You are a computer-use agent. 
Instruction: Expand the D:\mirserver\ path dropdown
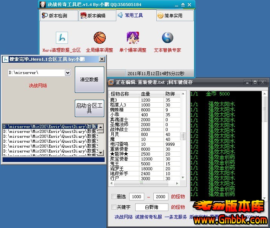[x=68, y=72]
